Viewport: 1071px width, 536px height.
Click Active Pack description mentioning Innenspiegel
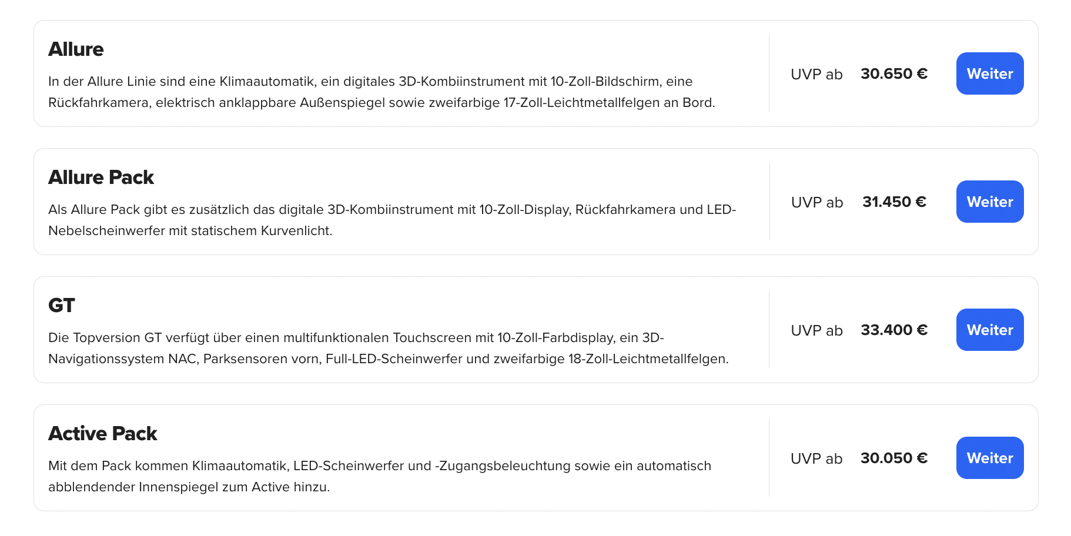[x=380, y=476]
